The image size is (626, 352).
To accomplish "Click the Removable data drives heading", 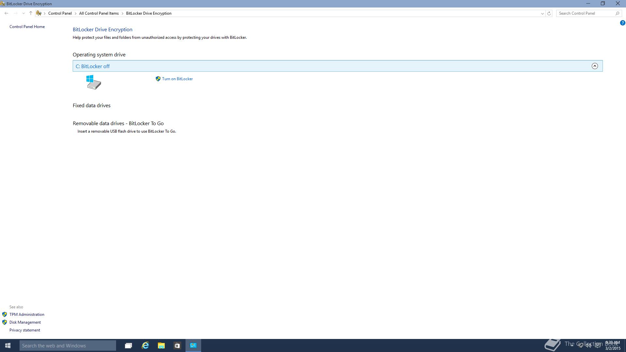I will [118, 124].
